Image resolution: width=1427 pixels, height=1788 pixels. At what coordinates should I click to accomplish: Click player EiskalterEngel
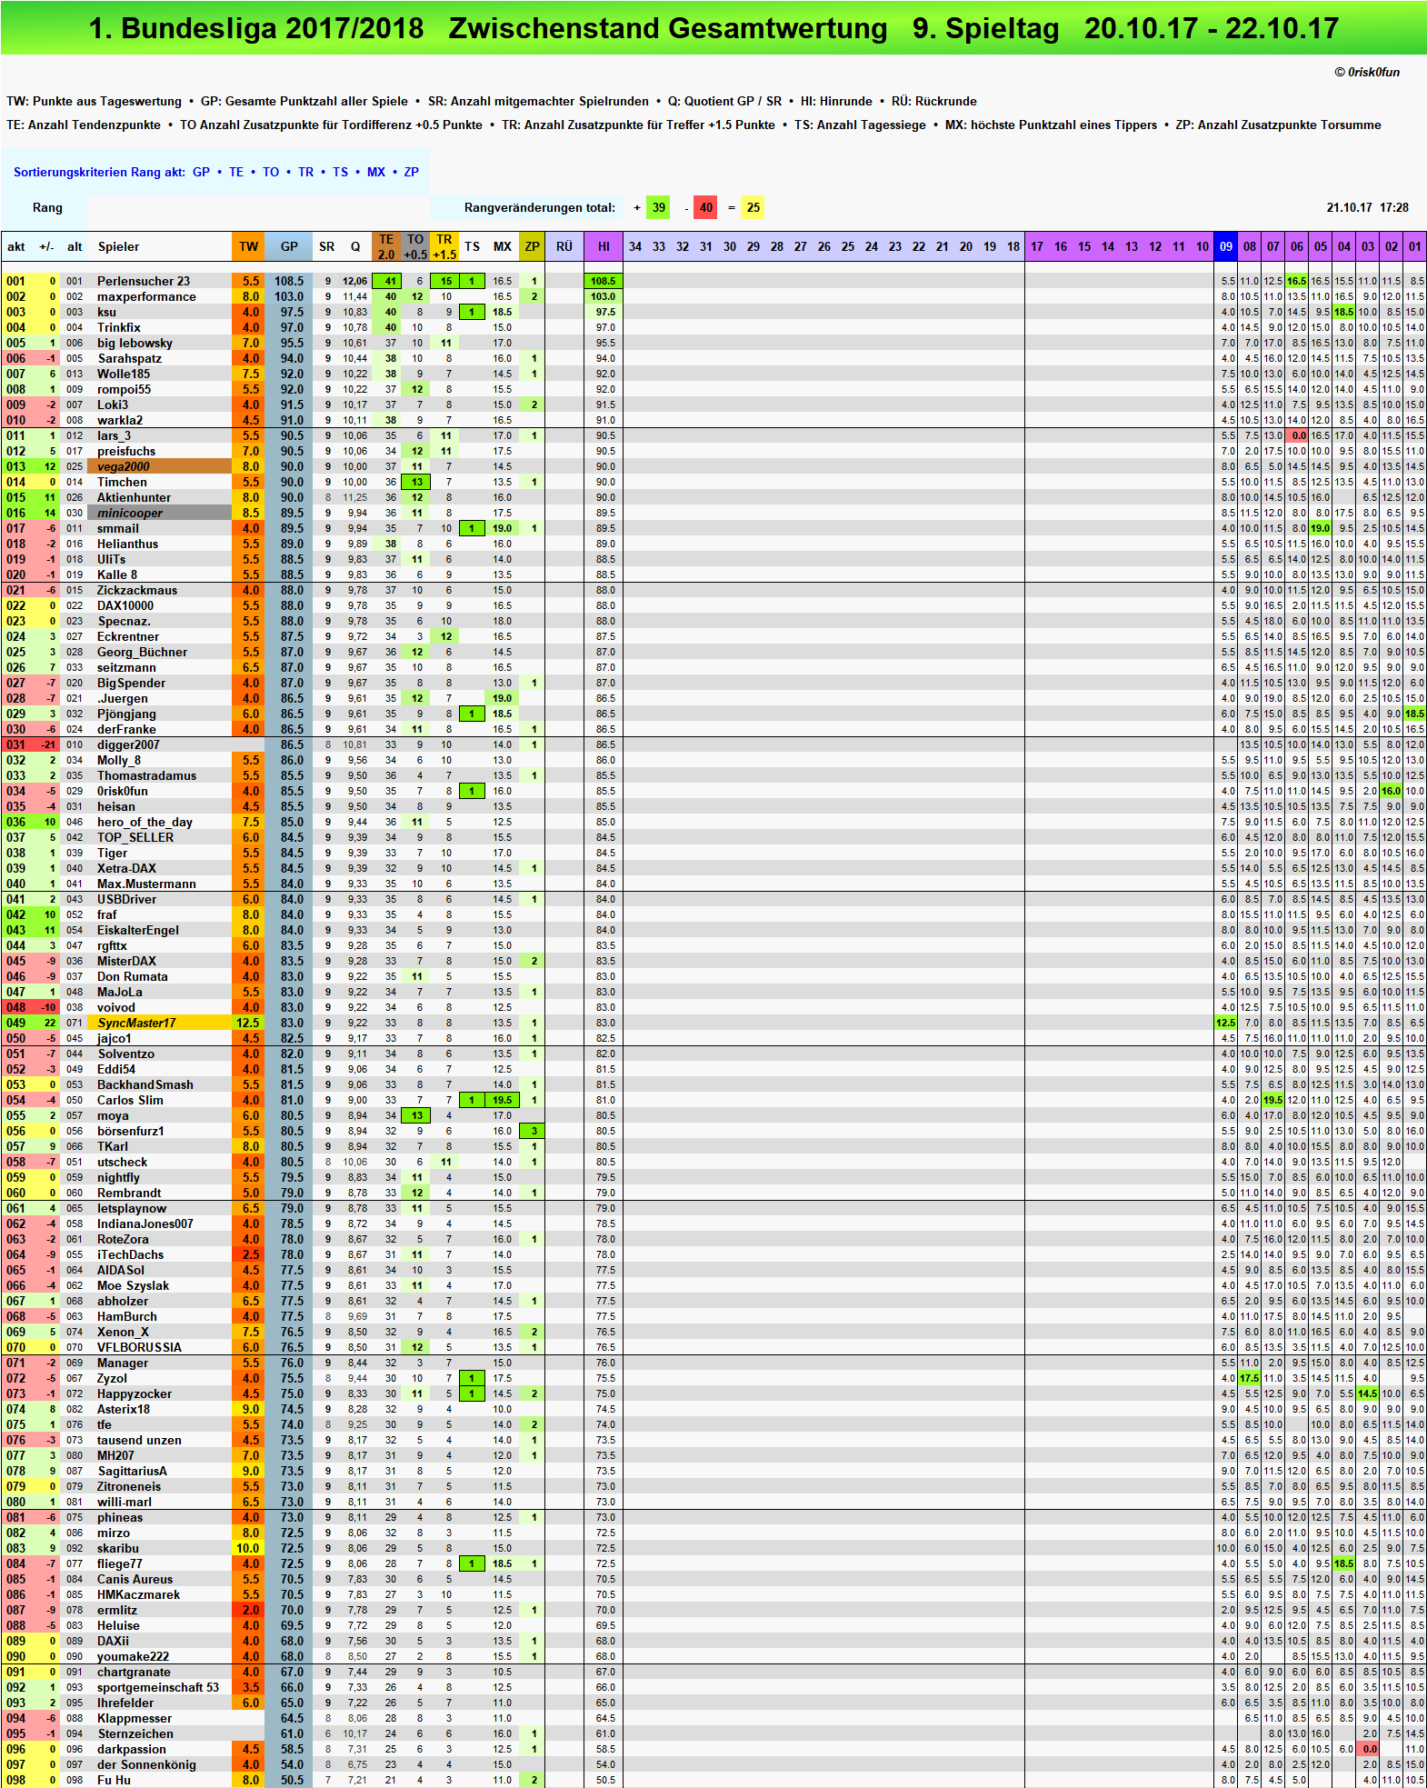click(138, 930)
